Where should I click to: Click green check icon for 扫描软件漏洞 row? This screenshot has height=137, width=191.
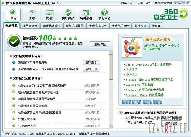click(x=14, y=126)
